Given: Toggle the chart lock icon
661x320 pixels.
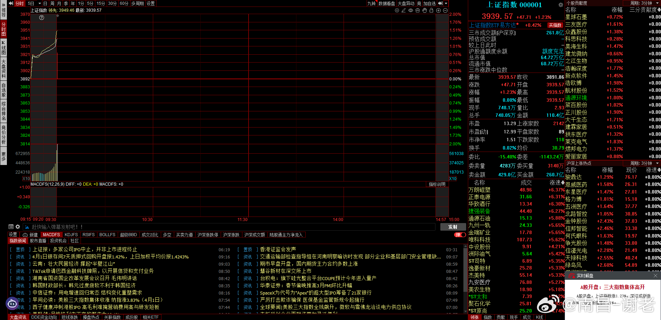Looking at the screenshot, I should click(x=431, y=10).
